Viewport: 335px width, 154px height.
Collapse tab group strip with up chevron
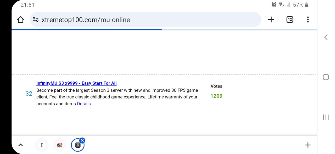(x=20, y=145)
